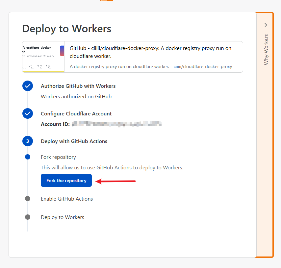This screenshot has width=281, height=268.
Task: Click the gray dot beside Enable GitHub Actions
Action: 28,199
